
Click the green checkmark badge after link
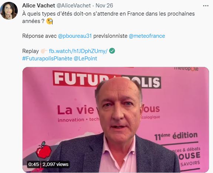[x=112, y=51]
